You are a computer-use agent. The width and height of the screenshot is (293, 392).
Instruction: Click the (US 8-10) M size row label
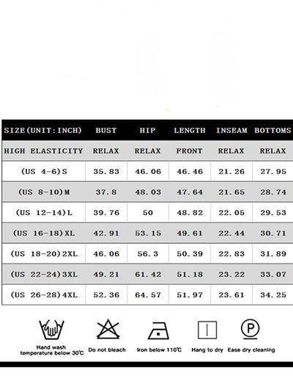click(44, 192)
